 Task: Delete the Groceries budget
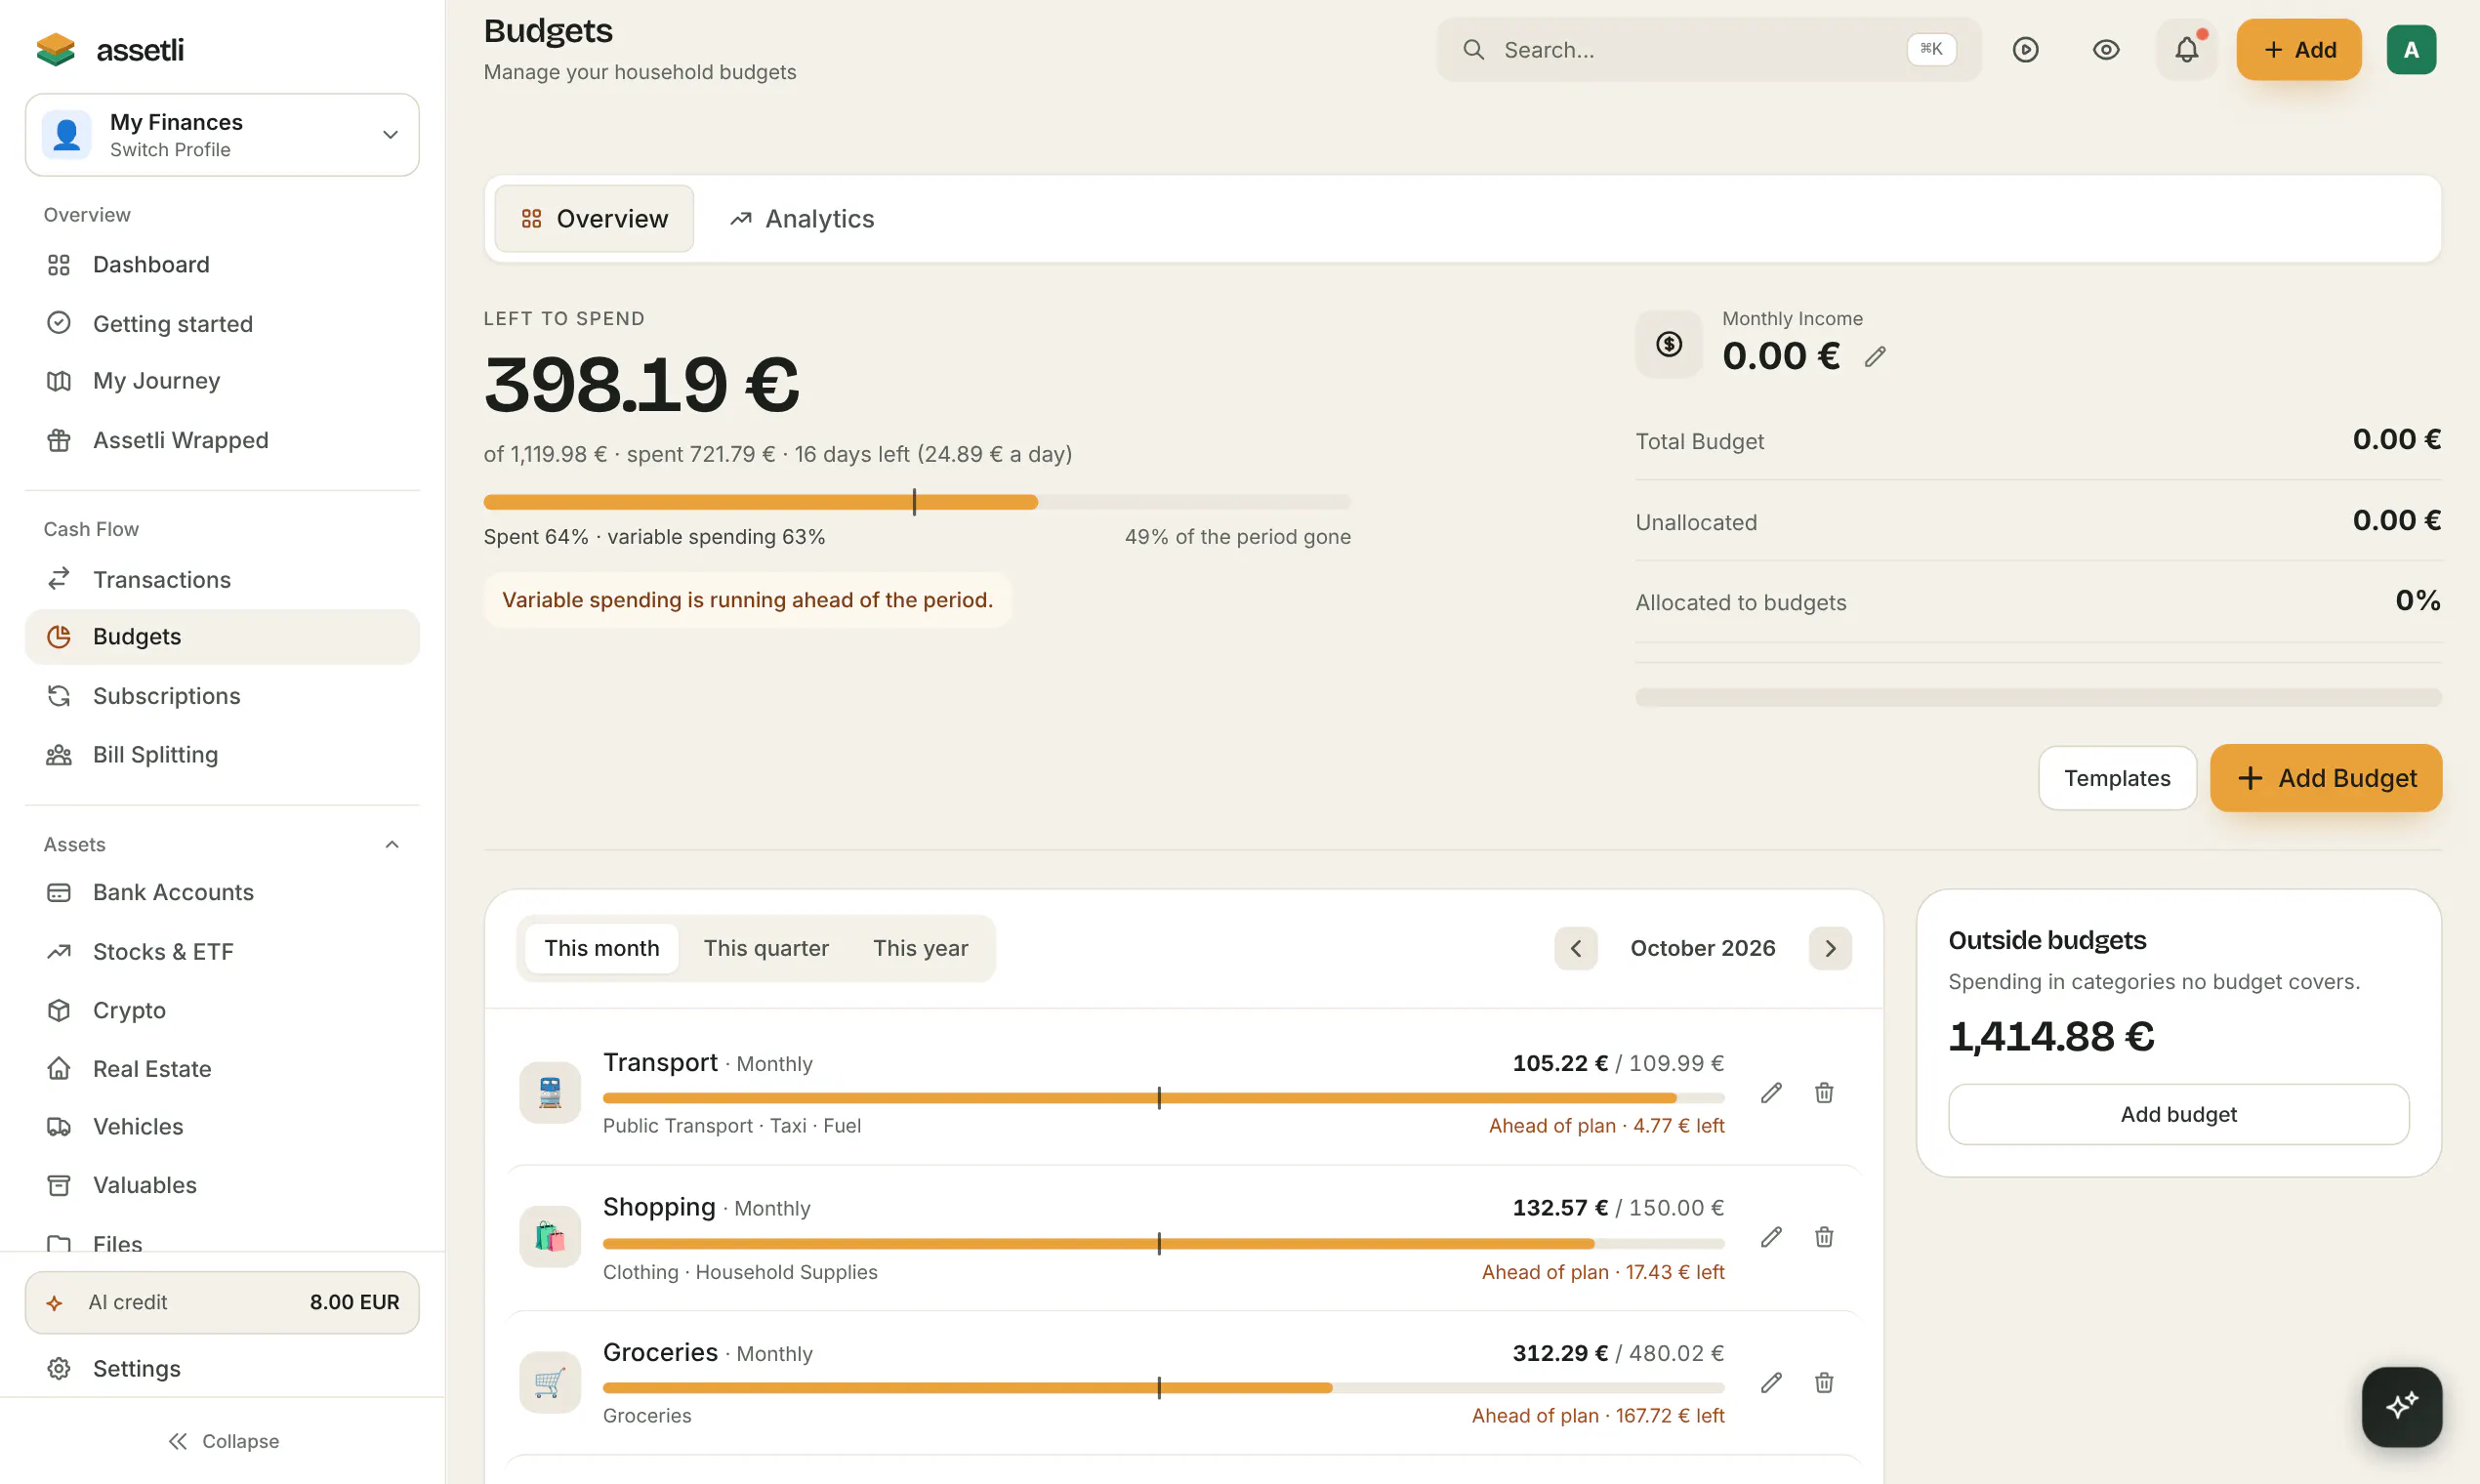(x=1824, y=1383)
